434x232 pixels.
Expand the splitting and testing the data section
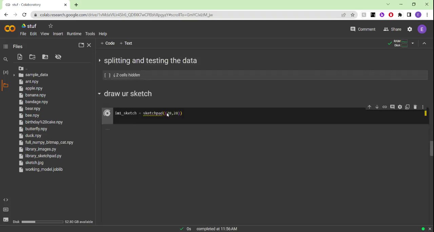tap(99, 61)
